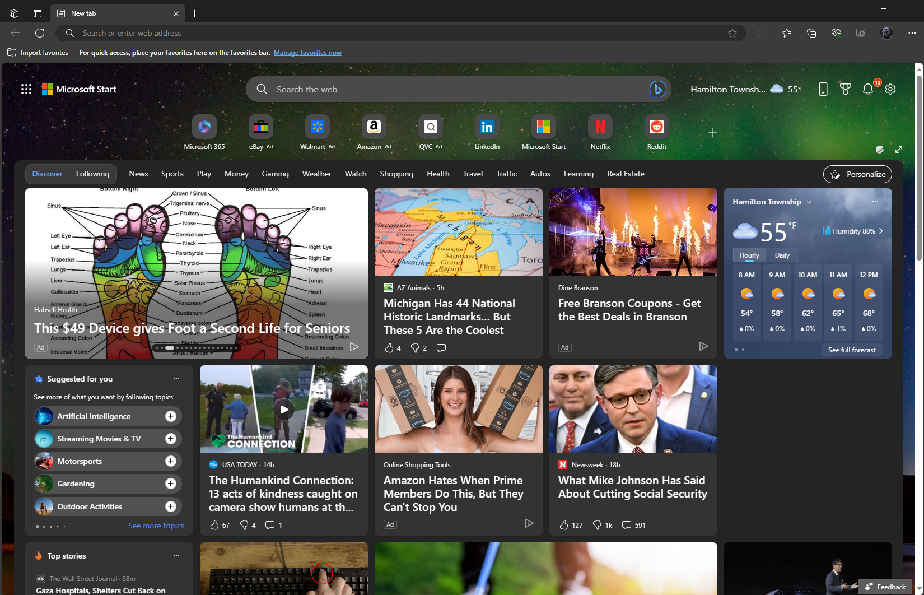Screen dimensions: 924x595
Task: Open Collections icon in toolbar
Action: (811, 33)
